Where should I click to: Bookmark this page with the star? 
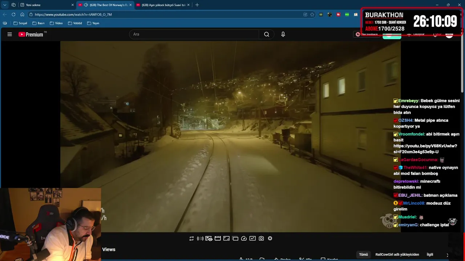(x=312, y=14)
